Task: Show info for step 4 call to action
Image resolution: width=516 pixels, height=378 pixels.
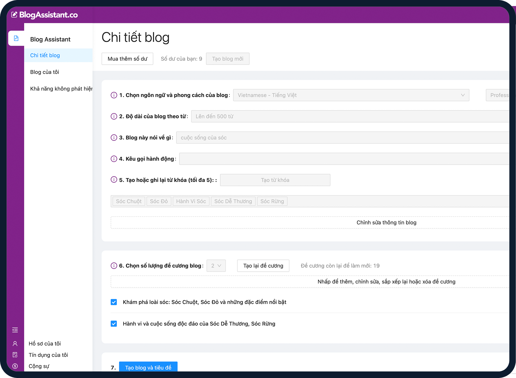Action: (114, 159)
